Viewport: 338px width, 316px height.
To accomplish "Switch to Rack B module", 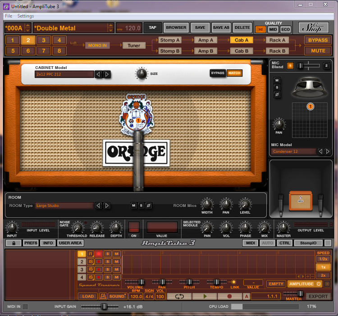I will click(x=277, y=51).
